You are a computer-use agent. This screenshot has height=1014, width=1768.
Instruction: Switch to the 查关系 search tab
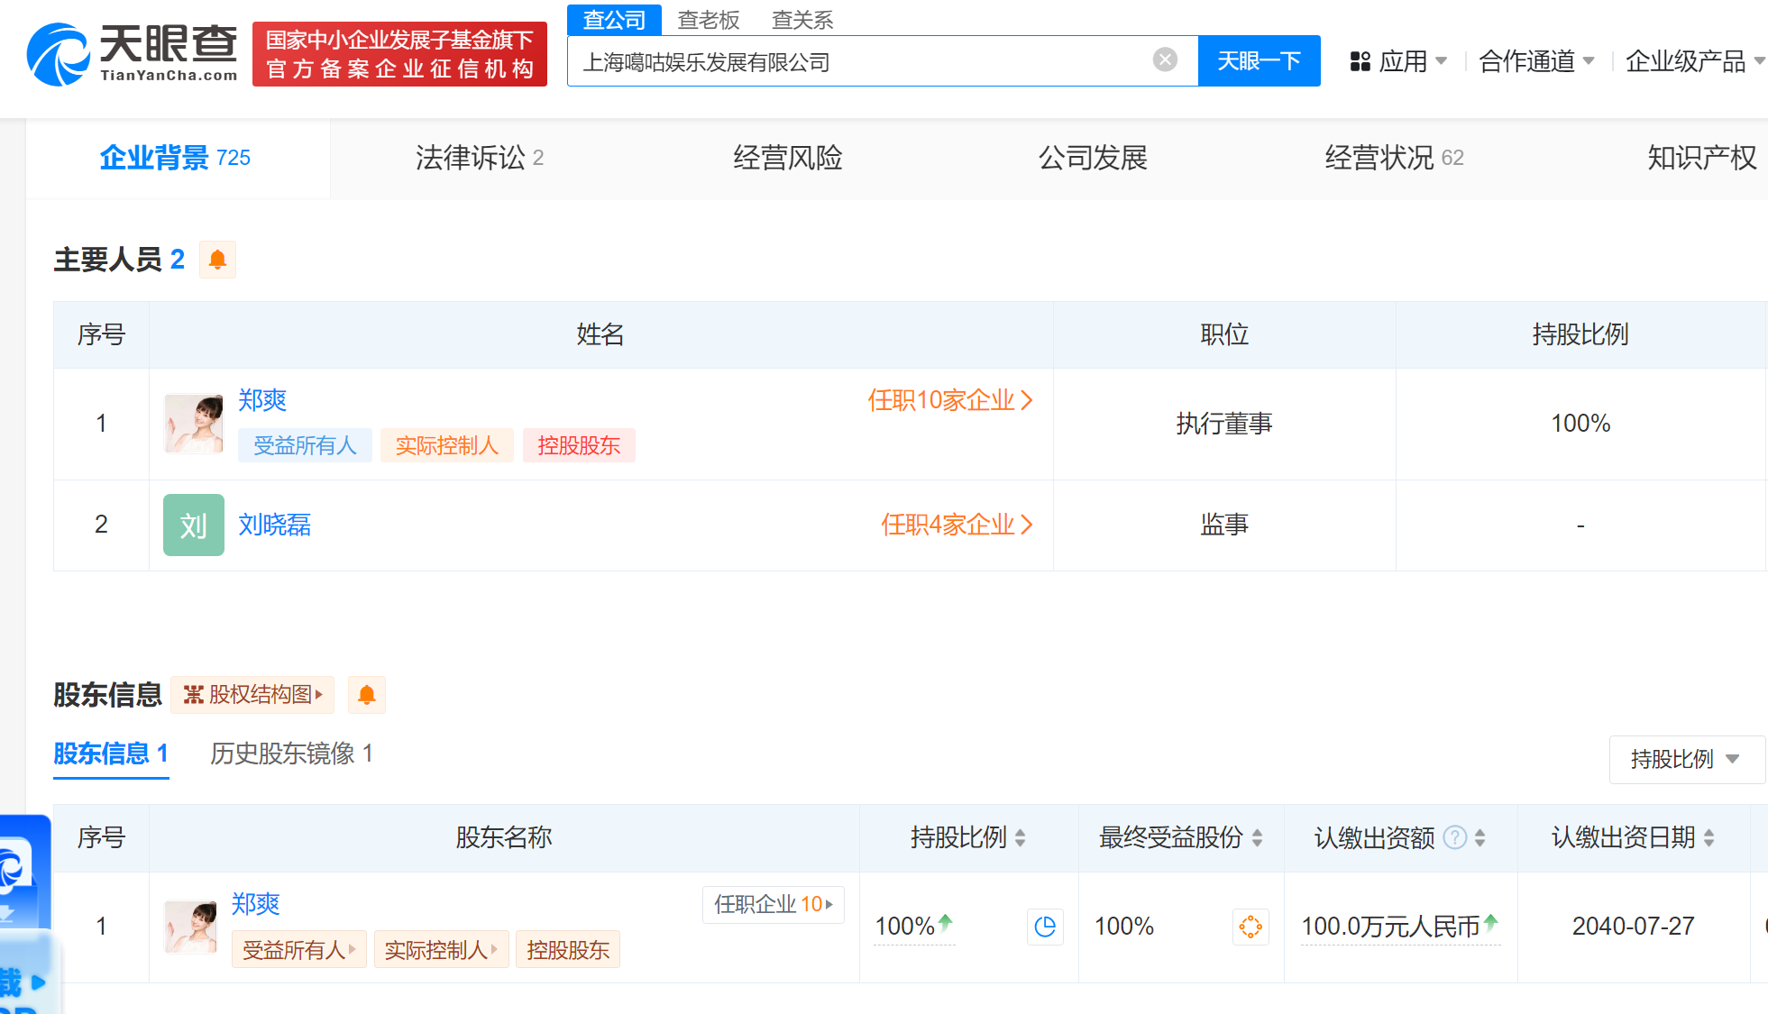(802, 20)
